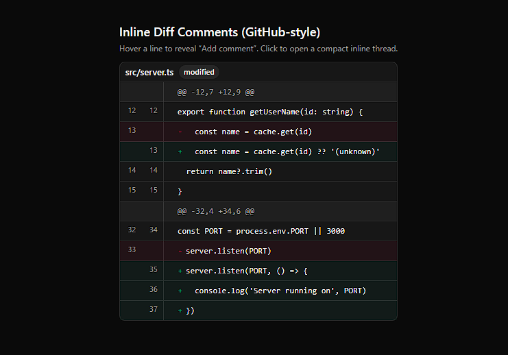
Task: Click the Inline Diff Comments heading
Action: pos(219,32)
